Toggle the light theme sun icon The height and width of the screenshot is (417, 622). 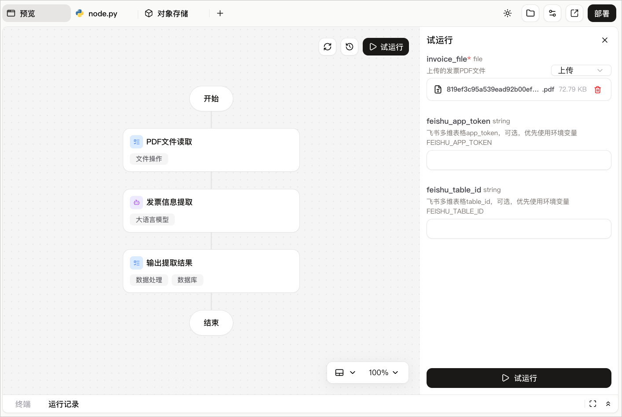(508, 13)
